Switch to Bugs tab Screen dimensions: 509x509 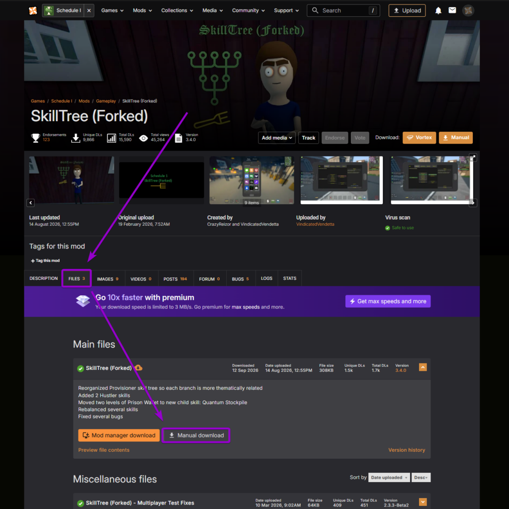click(x=241, y=278)
